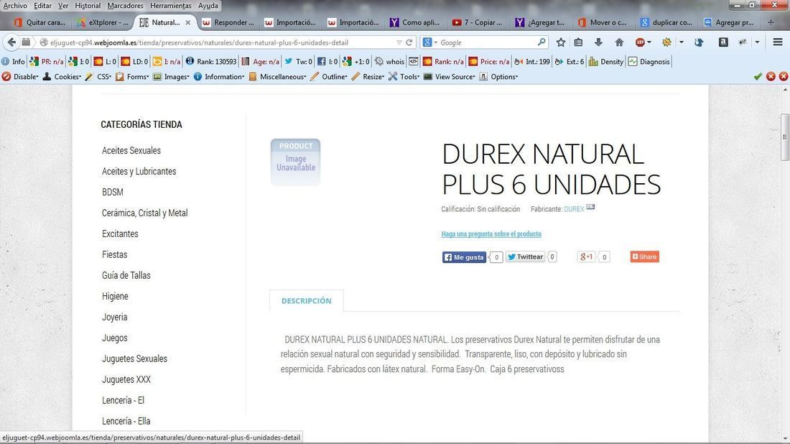This screenshot has height=444, width=790.
Task: Expand the CSS dropdown menu
Action: pos(99,77)
